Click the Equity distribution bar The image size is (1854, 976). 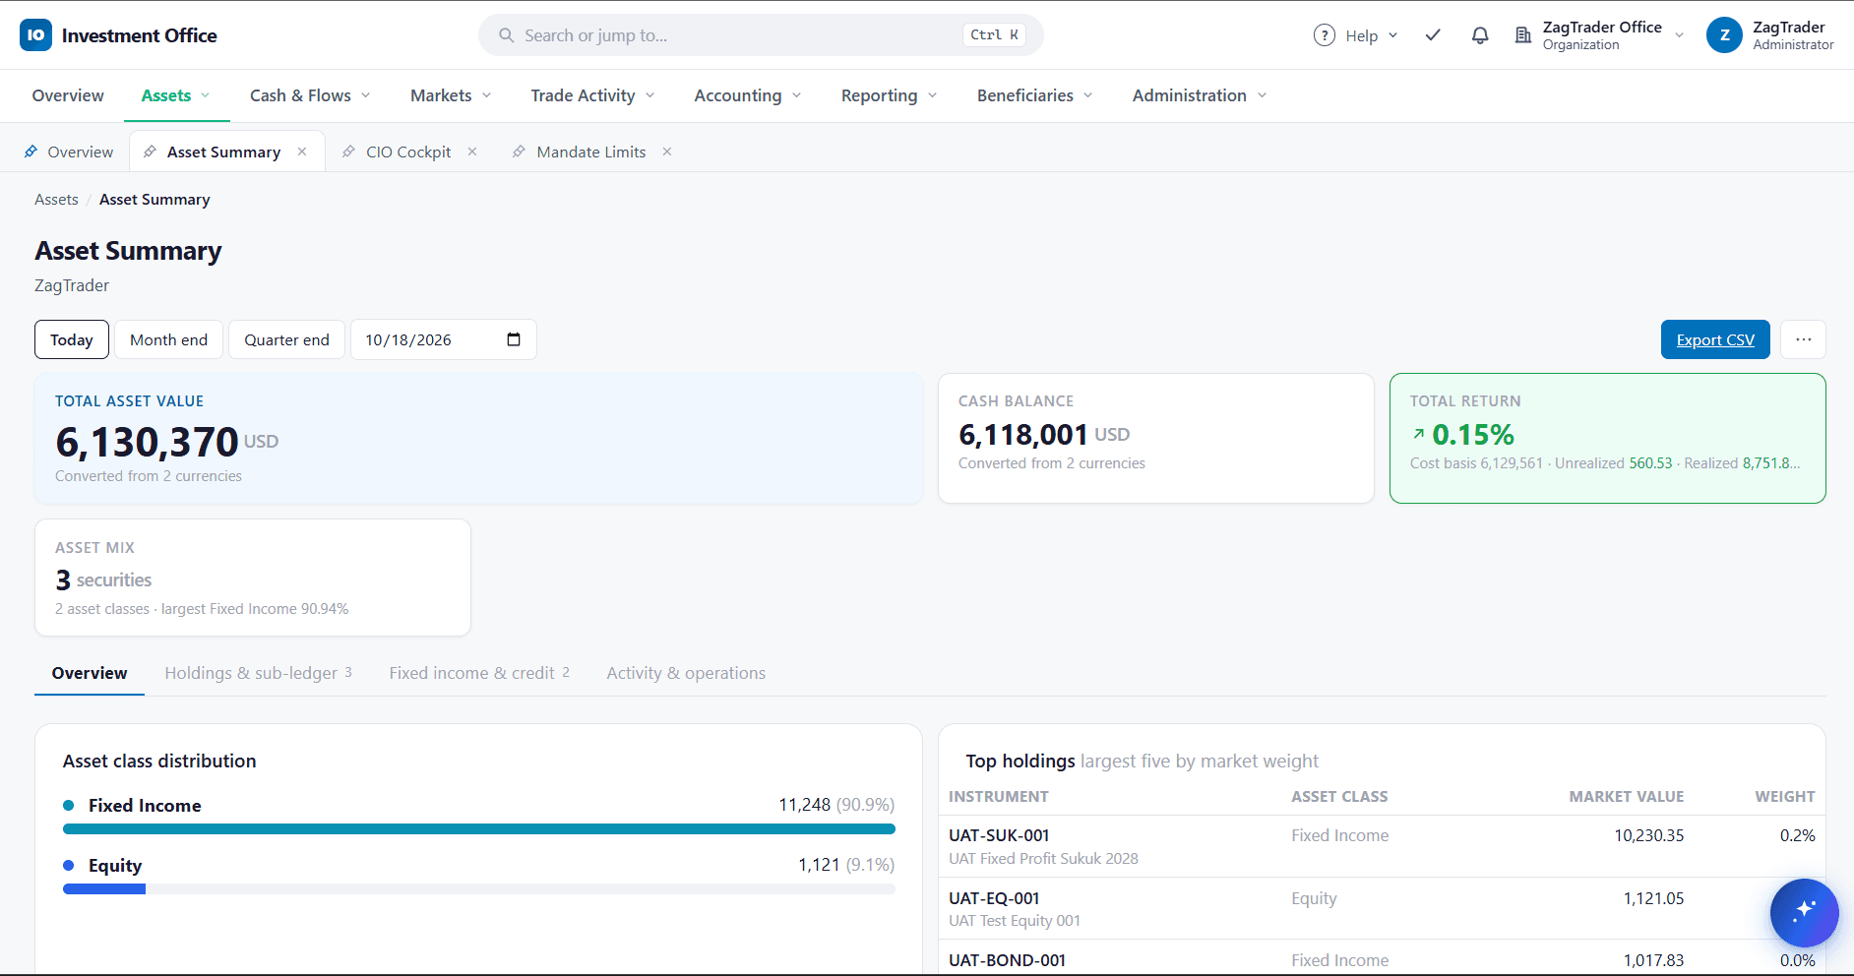[x=479, y=889]
